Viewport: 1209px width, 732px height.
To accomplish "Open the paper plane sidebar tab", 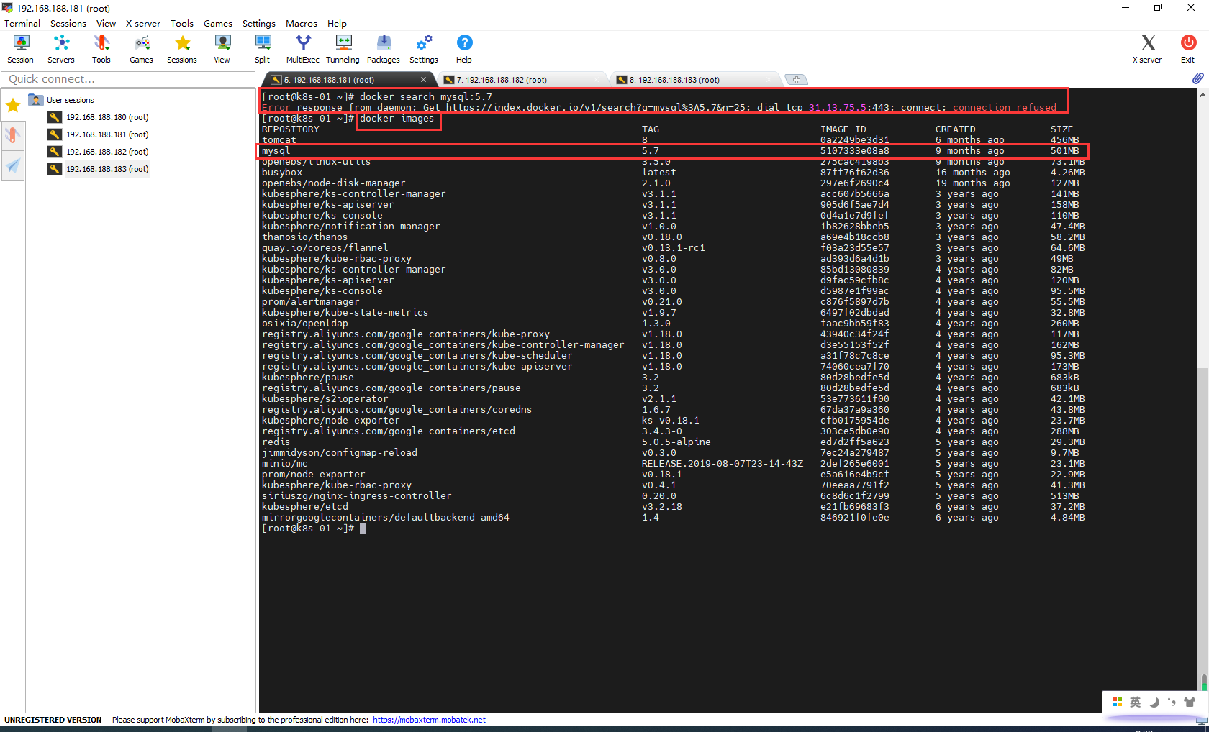I will point(13,165).
